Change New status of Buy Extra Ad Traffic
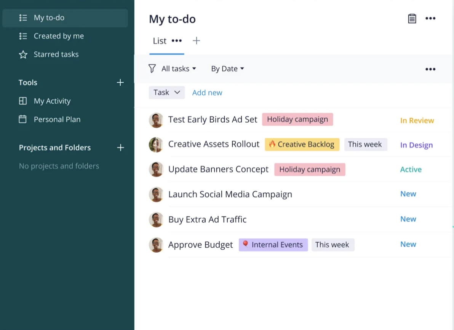The height and width of the screenshot is (330, 454). pos(408,219)
